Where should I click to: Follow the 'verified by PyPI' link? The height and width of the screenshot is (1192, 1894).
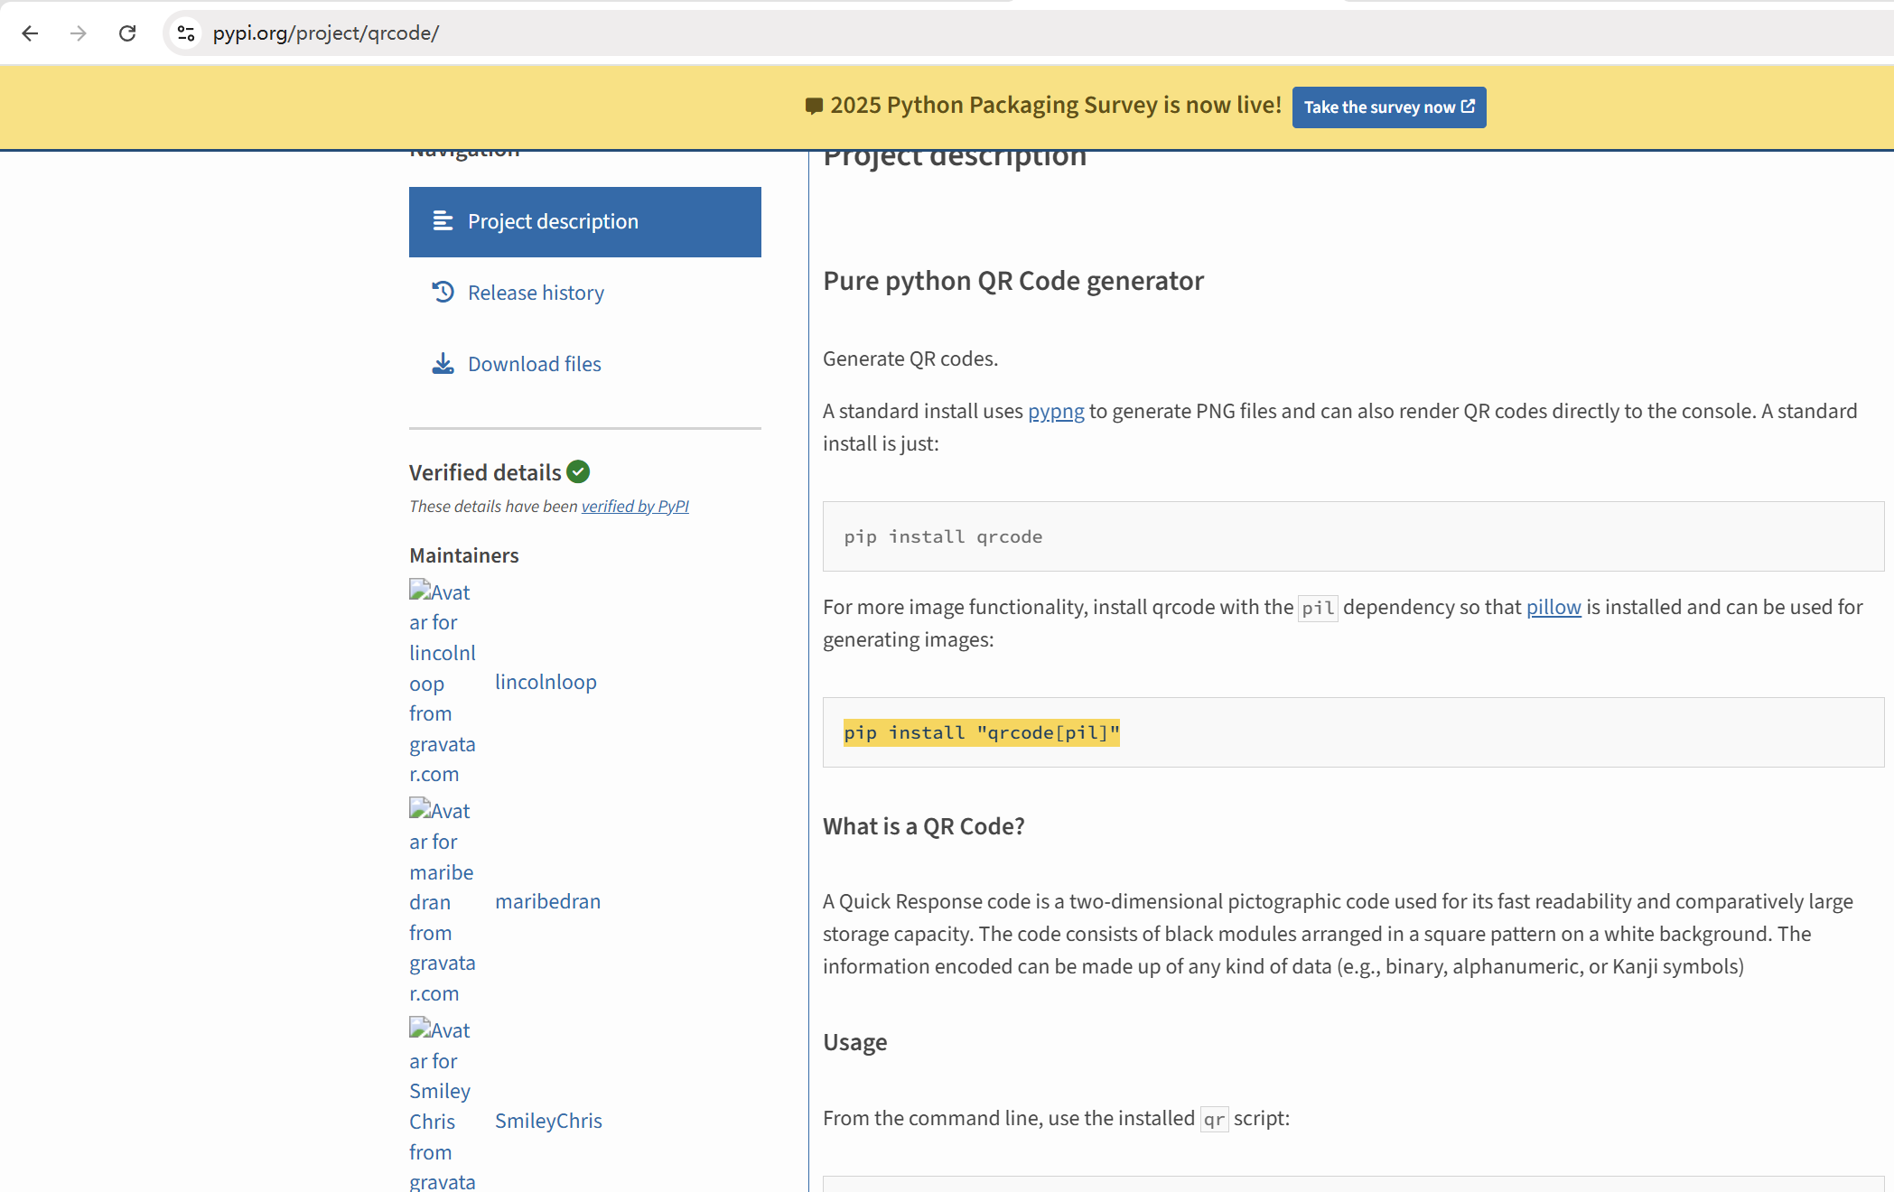pyautogui.click(x=635, y=507)
